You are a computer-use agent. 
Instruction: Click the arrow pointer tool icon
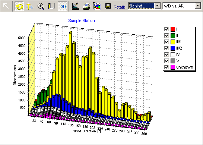tap(6, 6)
